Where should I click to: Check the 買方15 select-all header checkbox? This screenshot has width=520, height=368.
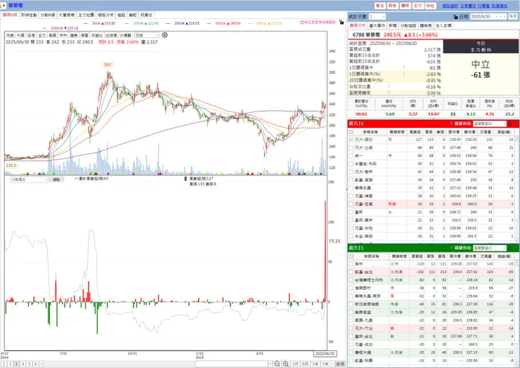pos(351,132)
